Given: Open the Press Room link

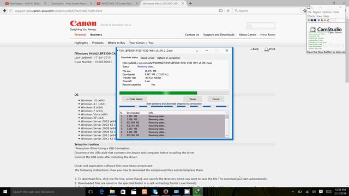Looking at the screenshot, I should point(268,35).
